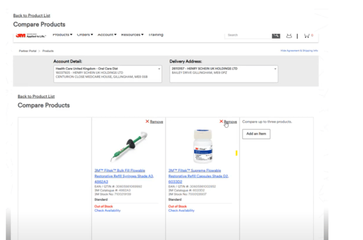Viewport: 363px width, 240px height.
Task: Click Products breadcrumb
Action: point(48,51)
